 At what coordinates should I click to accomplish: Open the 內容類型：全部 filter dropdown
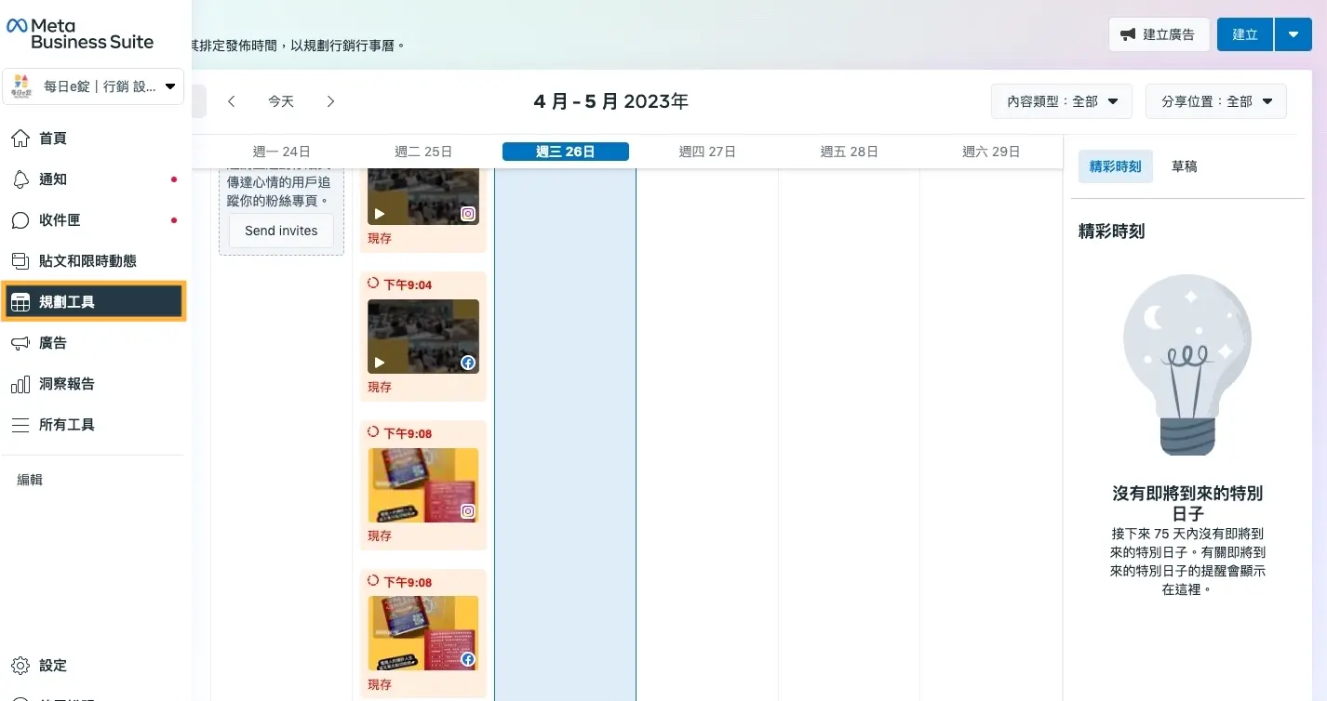1062,101
